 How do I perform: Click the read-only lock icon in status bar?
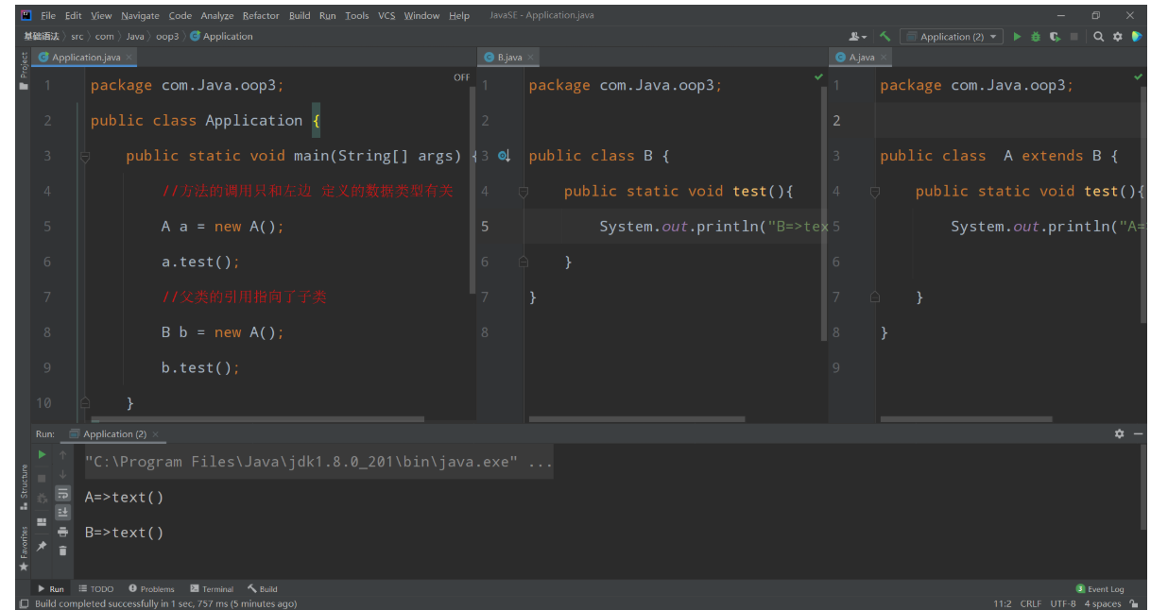click(x=1133, y=603)
